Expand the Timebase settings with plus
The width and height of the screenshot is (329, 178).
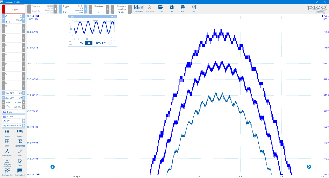56,9
